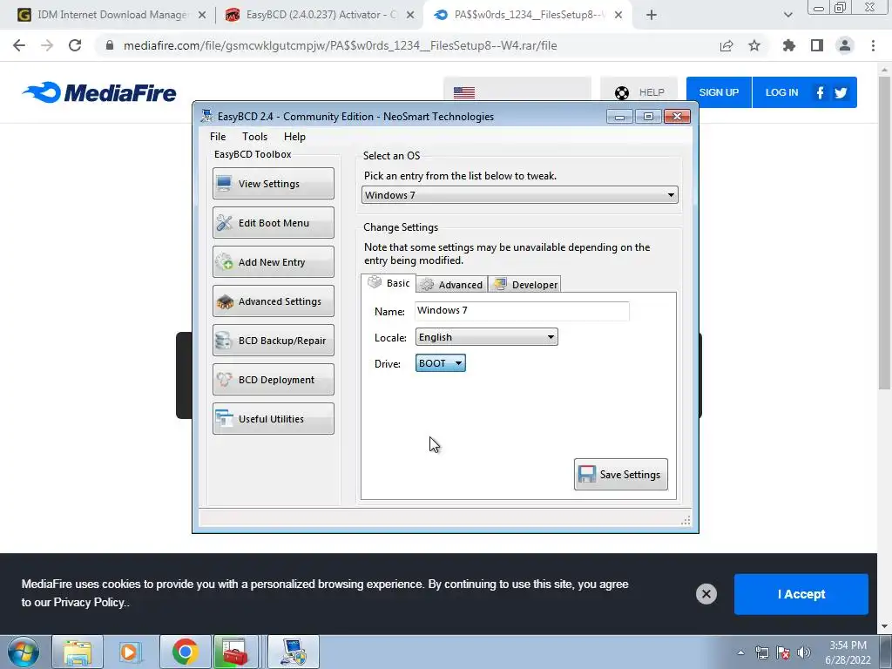The width and height of the screenshot is (892, 669).
Task: Open the tab search chevron
Action: [x=787, y=15]
